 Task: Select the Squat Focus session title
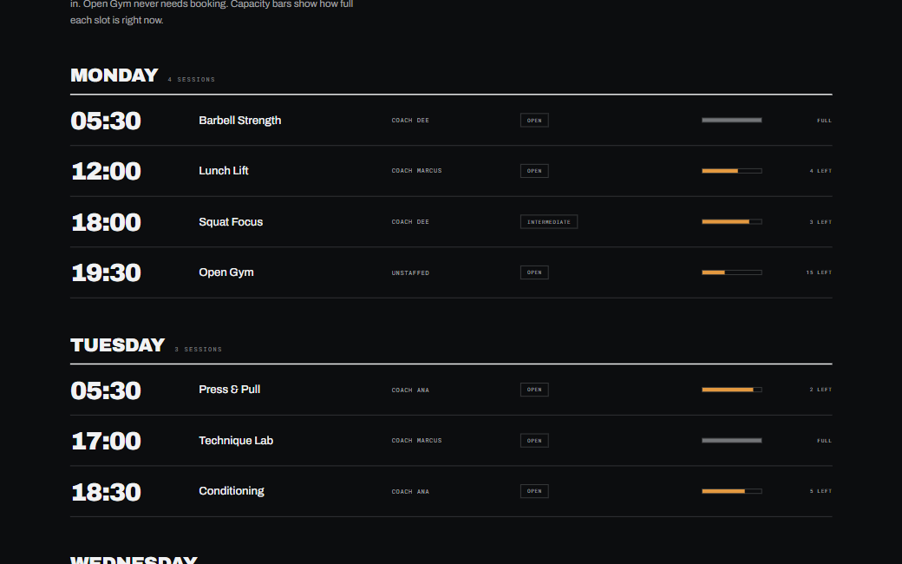tap(231, 221)
